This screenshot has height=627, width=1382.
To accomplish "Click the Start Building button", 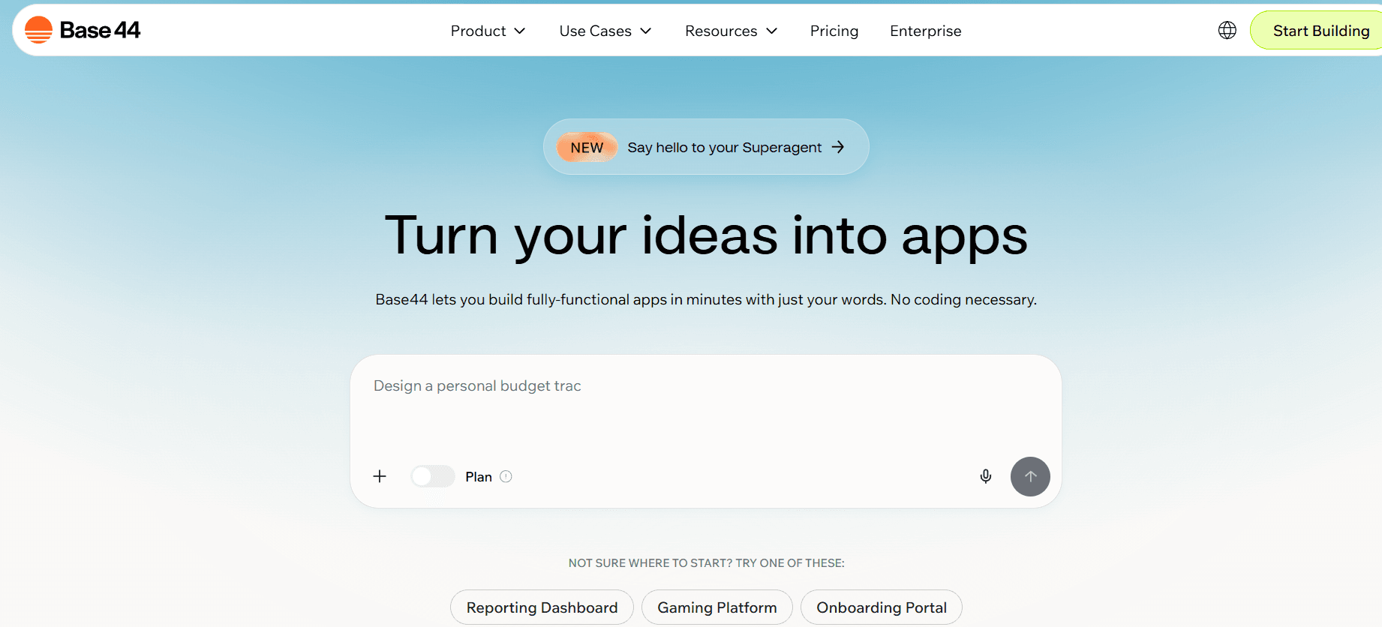I will [1320, 31].
